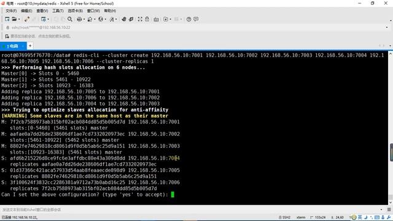Expand the encoding dropdown arrow

coord(105,19)
